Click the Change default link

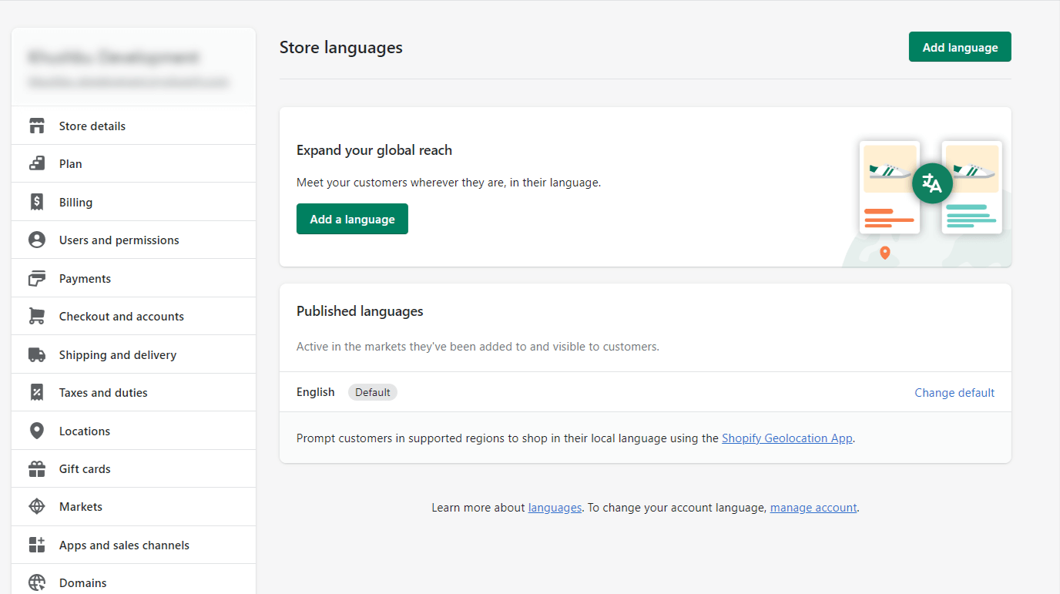954,392
